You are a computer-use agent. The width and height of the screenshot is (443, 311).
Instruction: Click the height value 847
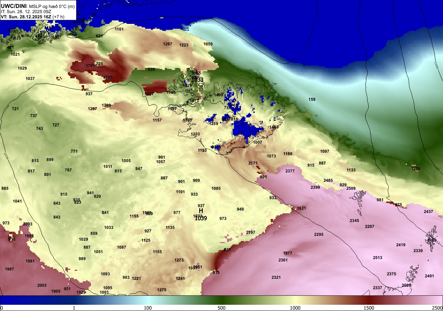(139, 169)
